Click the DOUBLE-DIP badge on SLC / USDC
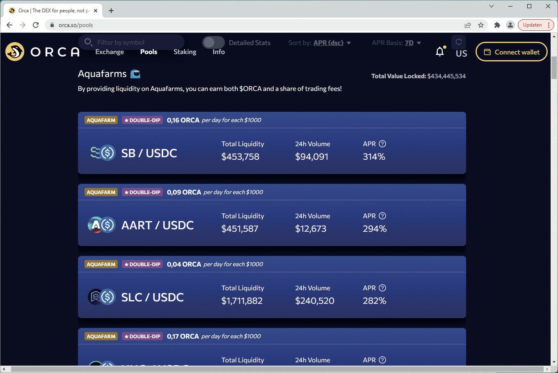Viewport: 558px width, 373px height. coord(142,264)
